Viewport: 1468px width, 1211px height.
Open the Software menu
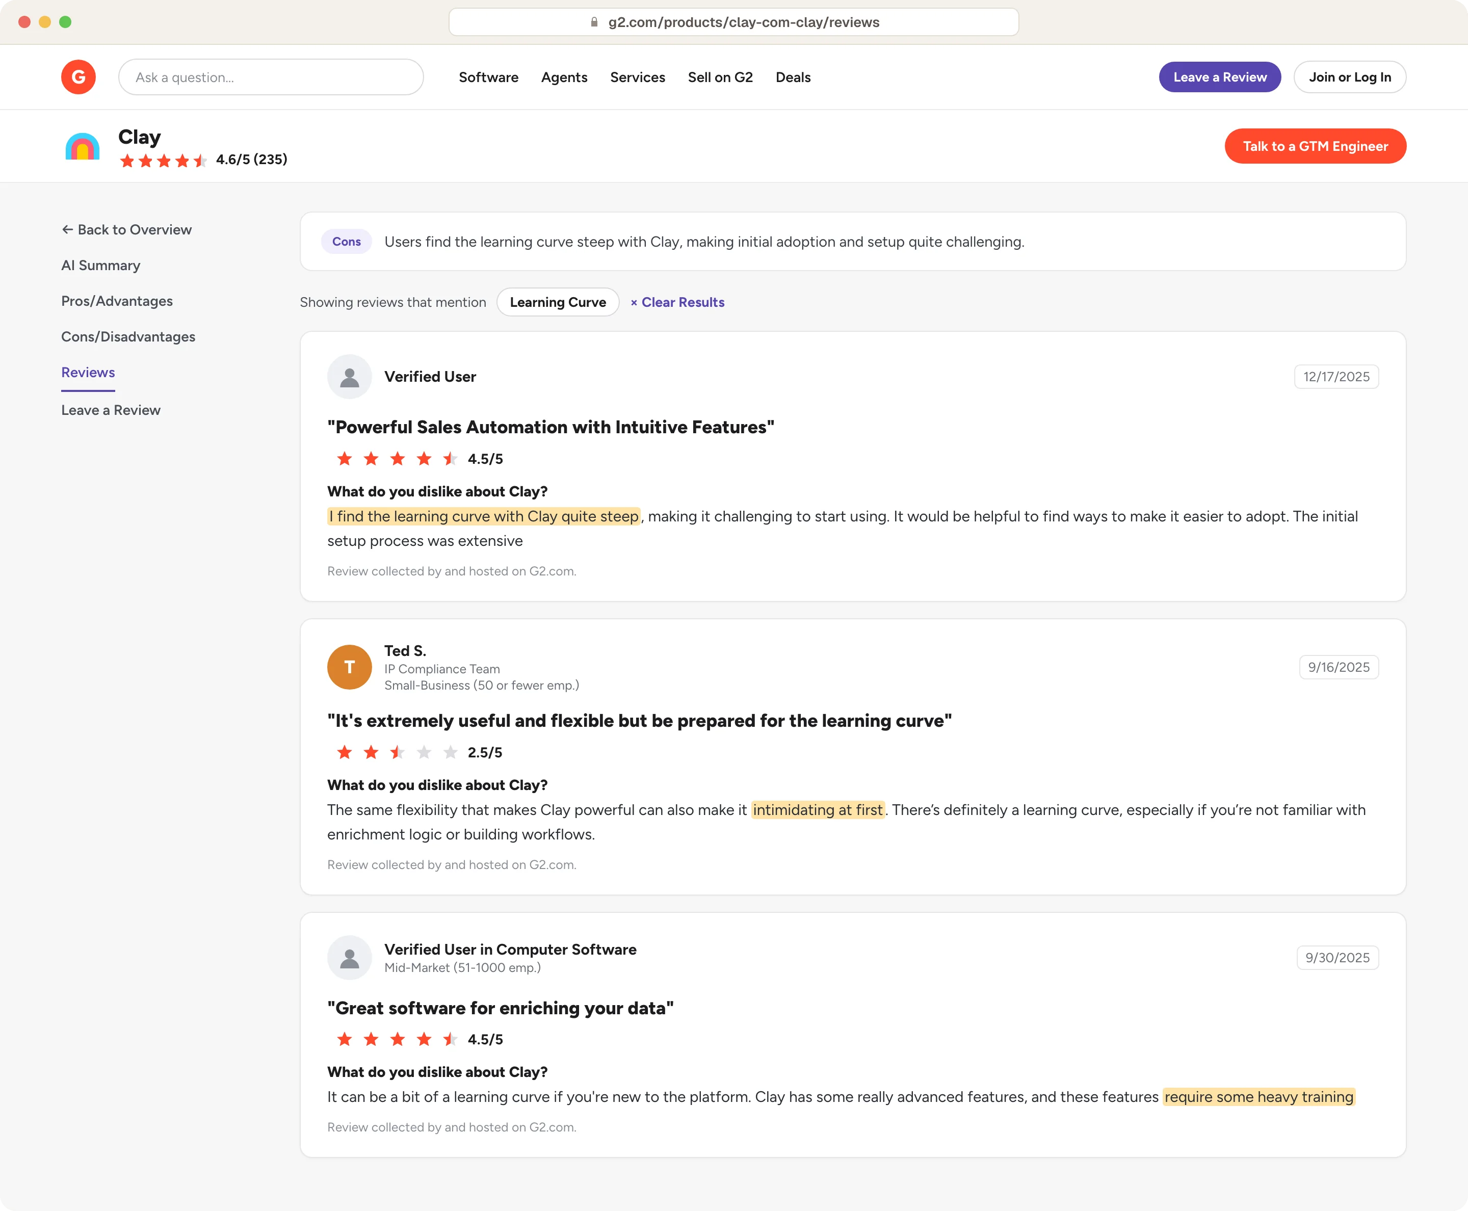coord(488,77)
